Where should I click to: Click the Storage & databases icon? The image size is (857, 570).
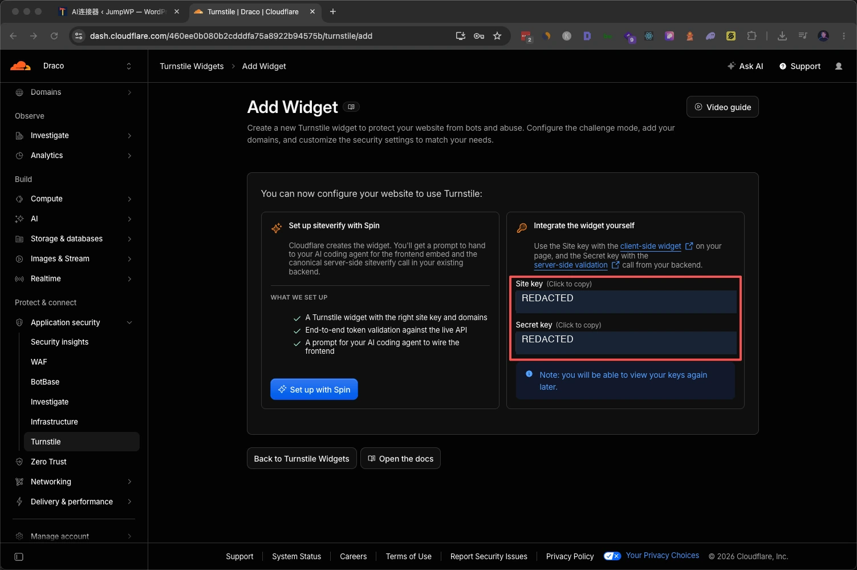coord(19,239)
